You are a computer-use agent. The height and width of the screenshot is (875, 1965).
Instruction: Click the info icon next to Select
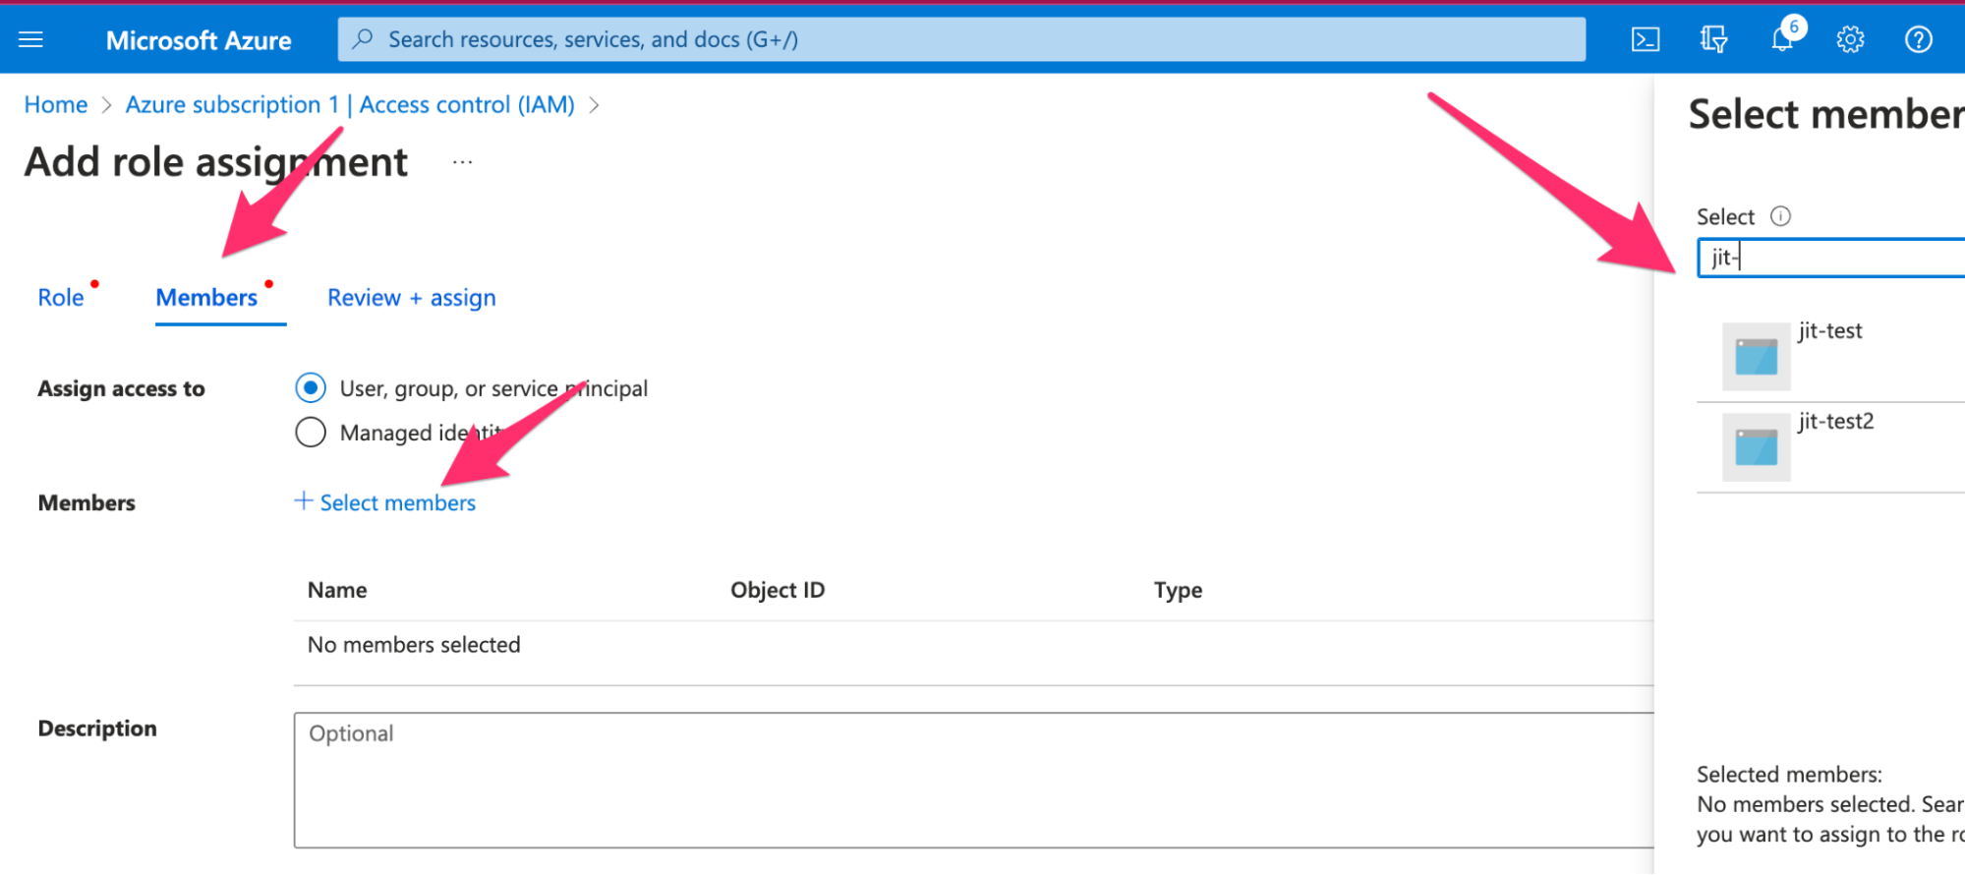pyautogui.click(x=1780, y=216)
